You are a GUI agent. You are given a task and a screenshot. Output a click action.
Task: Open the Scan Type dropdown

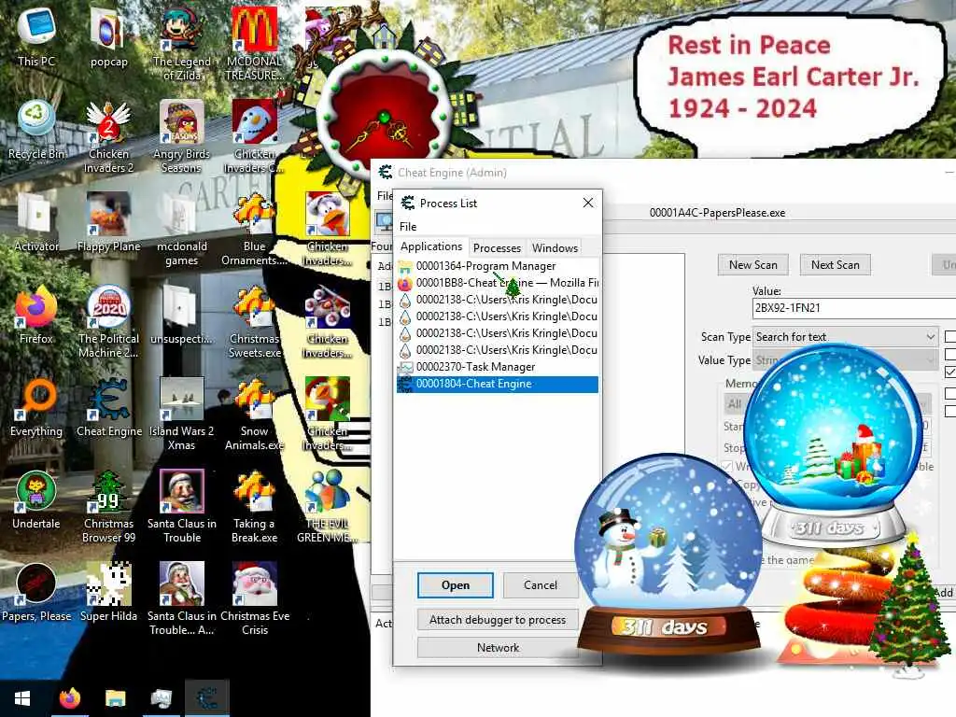pos(845,336)
